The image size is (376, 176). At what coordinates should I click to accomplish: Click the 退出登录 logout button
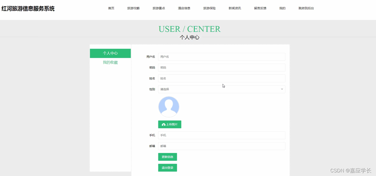point(167,168)
